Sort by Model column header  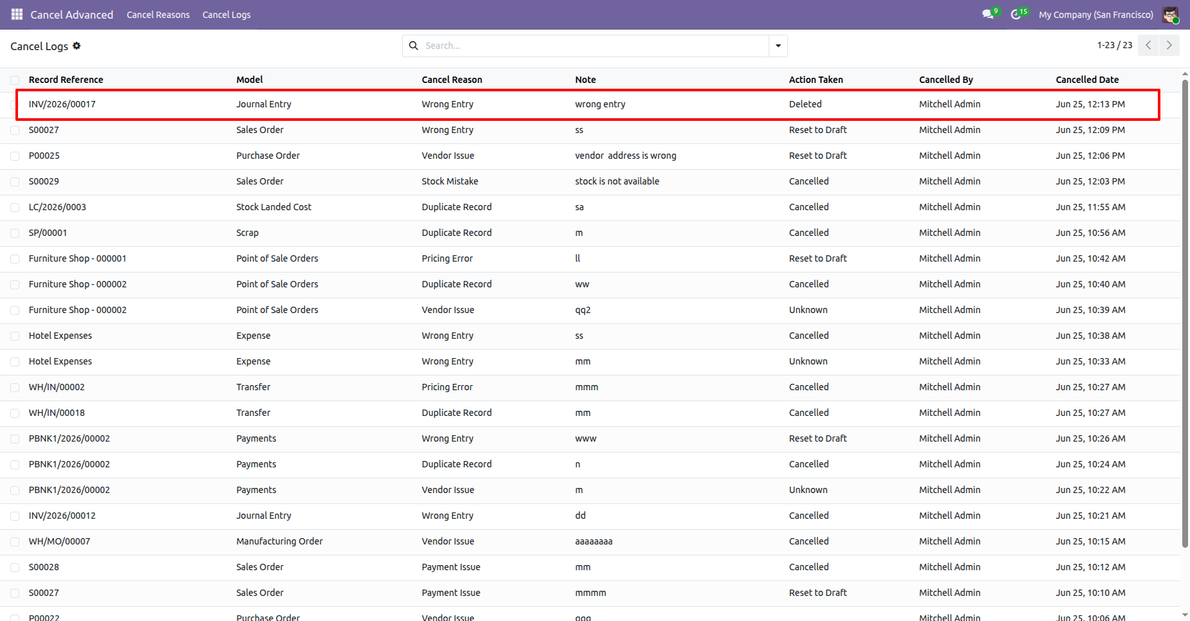pos(250,80)
